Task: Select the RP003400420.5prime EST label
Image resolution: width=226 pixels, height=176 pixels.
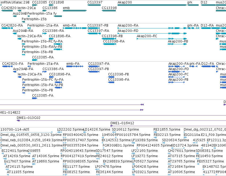Action: pos(80,135)
